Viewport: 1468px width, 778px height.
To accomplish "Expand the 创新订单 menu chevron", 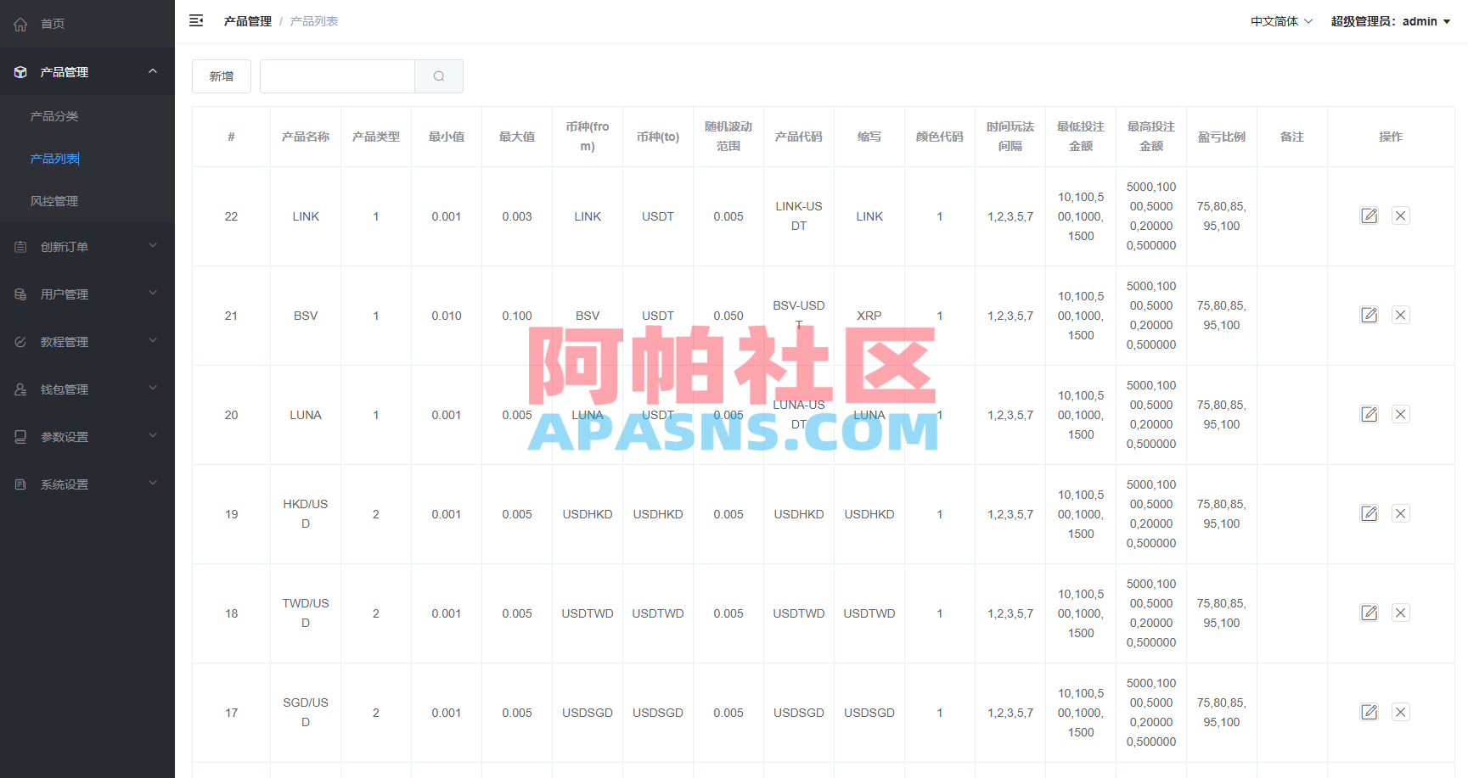I will (153, 246).
